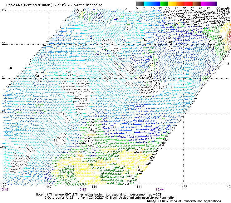
Task: Click the legend label '5'
Action: pyautogui.click(x=144, y=8)
